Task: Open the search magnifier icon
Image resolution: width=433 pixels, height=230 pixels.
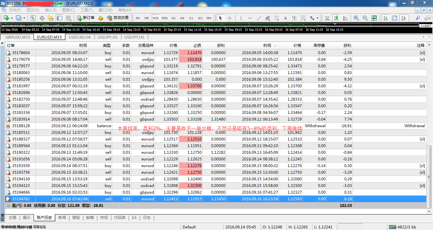Action: tap(418, 18)
